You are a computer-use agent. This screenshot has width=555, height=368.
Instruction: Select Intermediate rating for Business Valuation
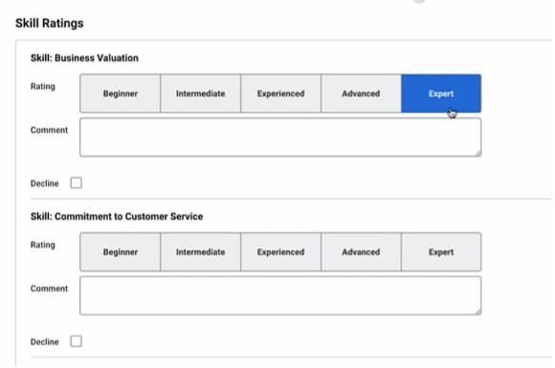[201, 94]
